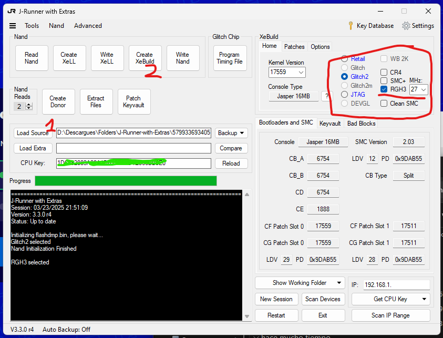Image resolution: width=443 pixels, height=338 pixels.
Task: Click the Create XeBuild button
Action: click(145, 58)
